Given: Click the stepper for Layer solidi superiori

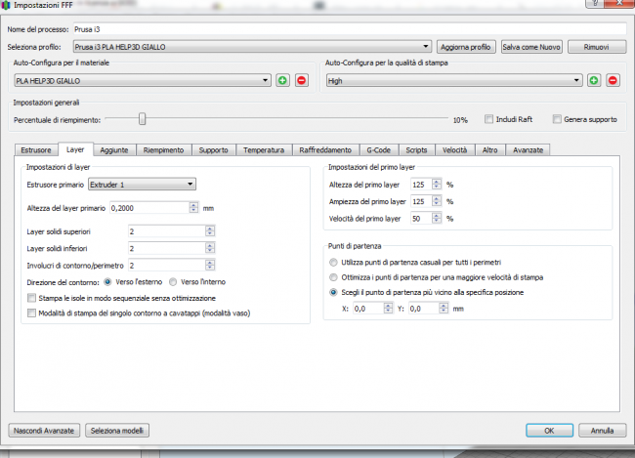Looking at the screenshot, I should [x=209, y=230].
